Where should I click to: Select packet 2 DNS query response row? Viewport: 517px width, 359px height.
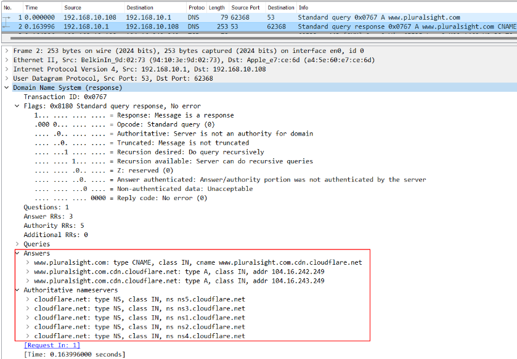pos(259,26)
